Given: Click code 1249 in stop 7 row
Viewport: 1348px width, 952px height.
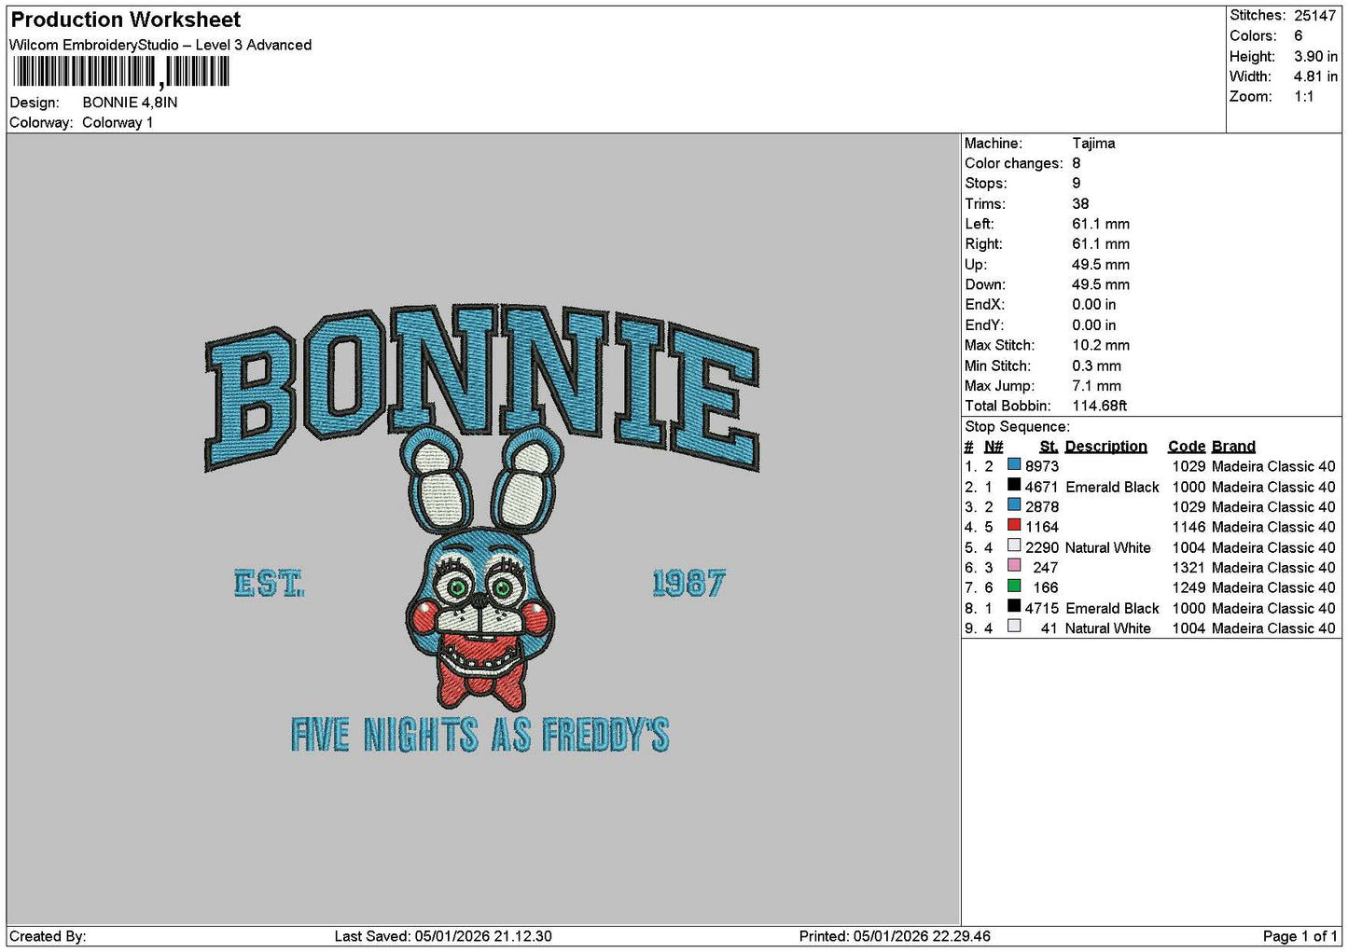Looking at the screenshot, I should point(1189,588).
